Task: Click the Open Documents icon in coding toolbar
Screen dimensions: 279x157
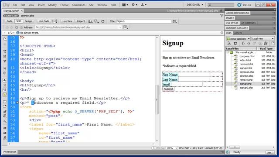Action: click(5, 39)
